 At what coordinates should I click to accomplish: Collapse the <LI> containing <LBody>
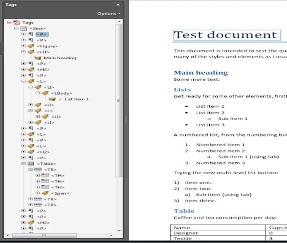point(30,87)
